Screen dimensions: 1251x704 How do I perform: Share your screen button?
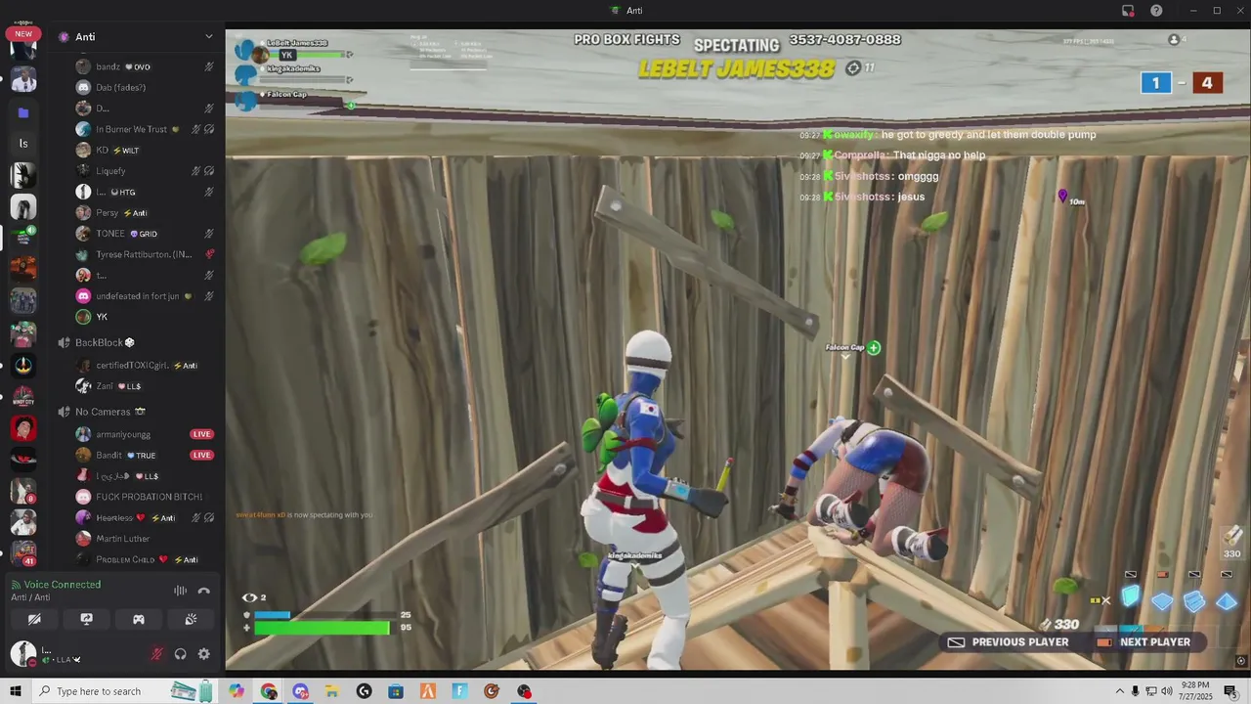pos(86,619)
